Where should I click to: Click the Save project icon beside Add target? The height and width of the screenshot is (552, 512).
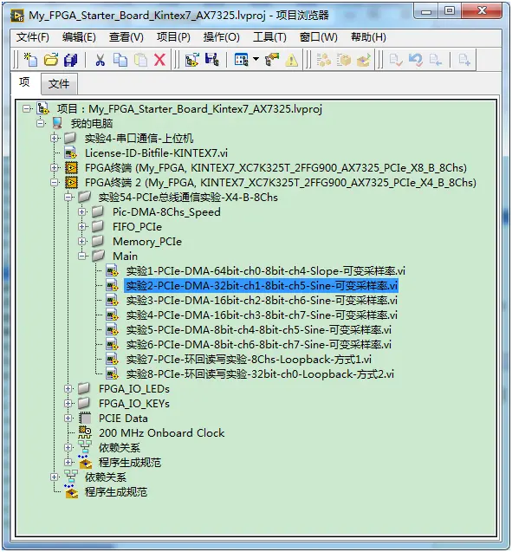[x=212, y=60]
